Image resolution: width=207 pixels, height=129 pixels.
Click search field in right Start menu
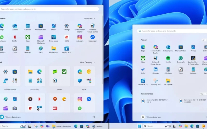point(172,31)
